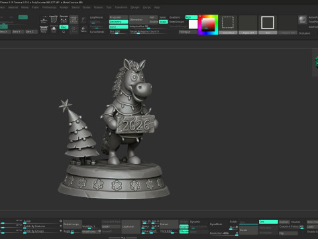This screenshot has width=318, height=239.
Task: Toggle the KeepGroups option
Action: pos(177,22)
